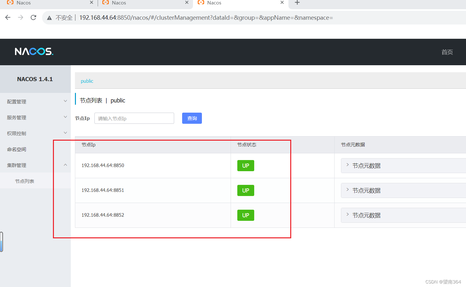Click up chevron next to 集群管理
The height and width of the screenshot is (287, 466).
coord(65,165)
